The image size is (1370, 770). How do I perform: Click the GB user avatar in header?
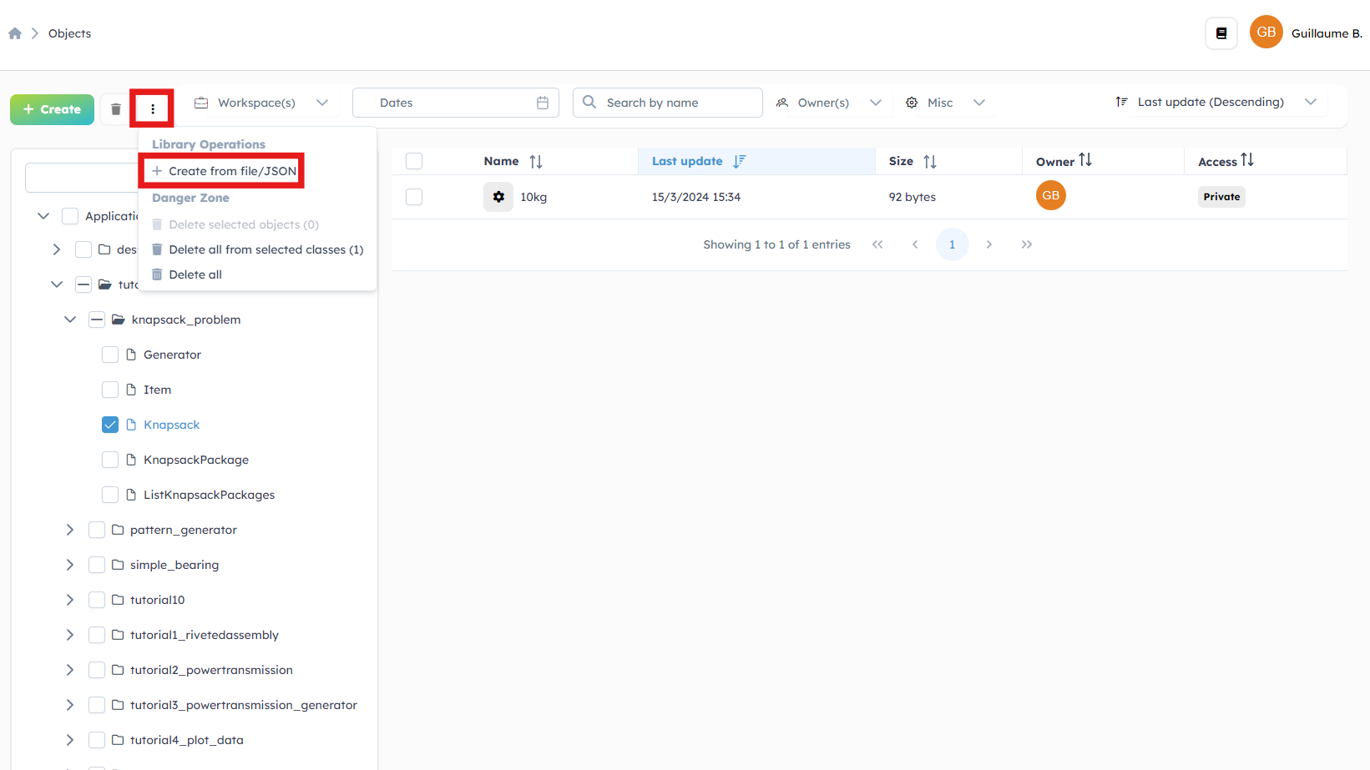pyautogui.click(x=1266, y=33)
